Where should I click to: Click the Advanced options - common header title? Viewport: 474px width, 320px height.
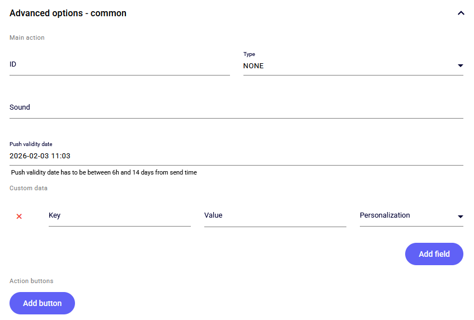[68, 13]
